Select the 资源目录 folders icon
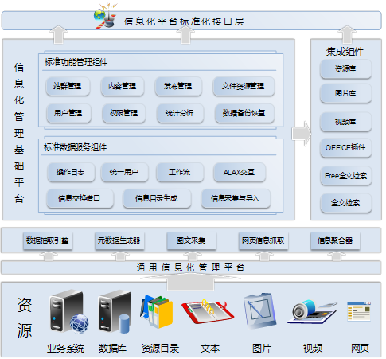 pos(157,311)
